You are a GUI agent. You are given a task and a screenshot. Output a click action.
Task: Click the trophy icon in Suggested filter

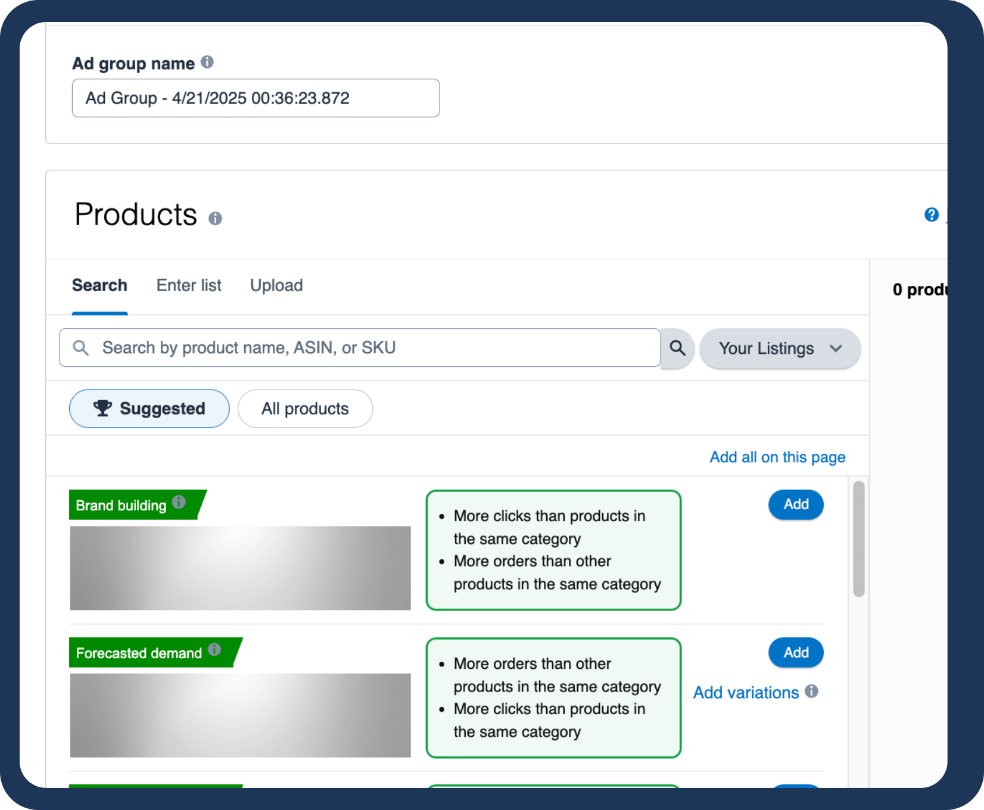[x=102, y=408]
